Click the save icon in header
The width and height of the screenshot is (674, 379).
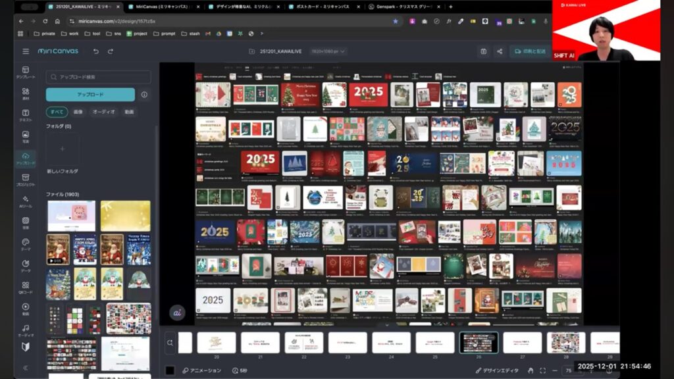tap(483, 51)
